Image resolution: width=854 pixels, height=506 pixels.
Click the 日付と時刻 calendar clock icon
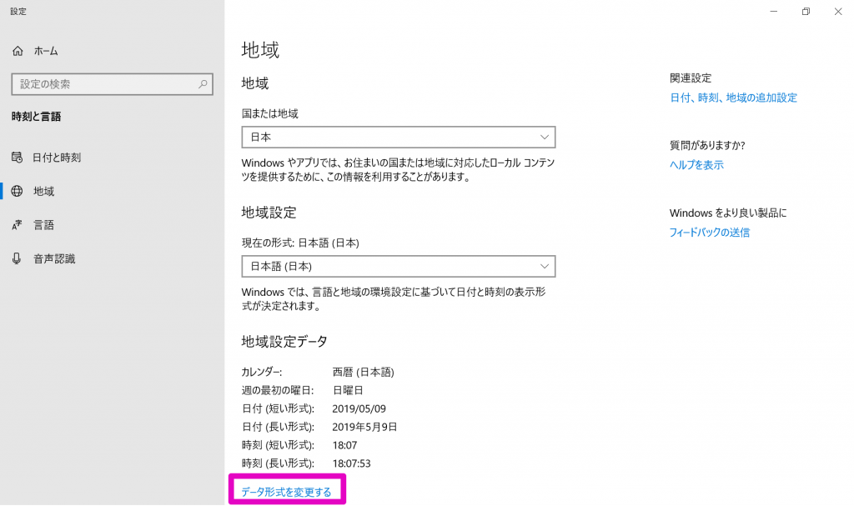[17, 158]
